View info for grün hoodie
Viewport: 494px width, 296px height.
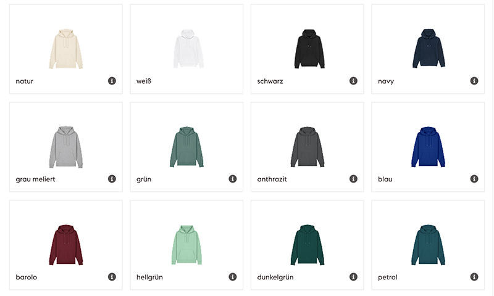point(233,179)
